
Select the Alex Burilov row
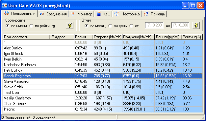point(103,48)
